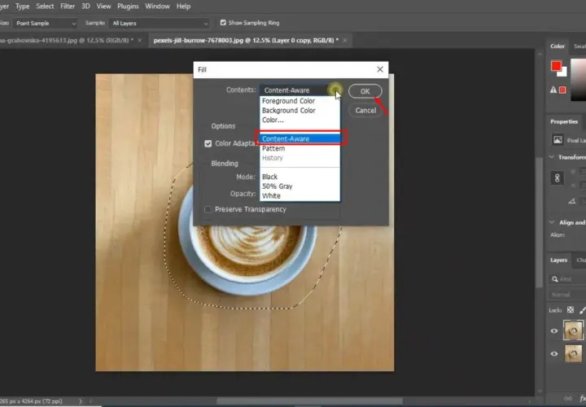
Task: Click the out-of-gamut warning triangle icon
Action: tap(553, 90)
